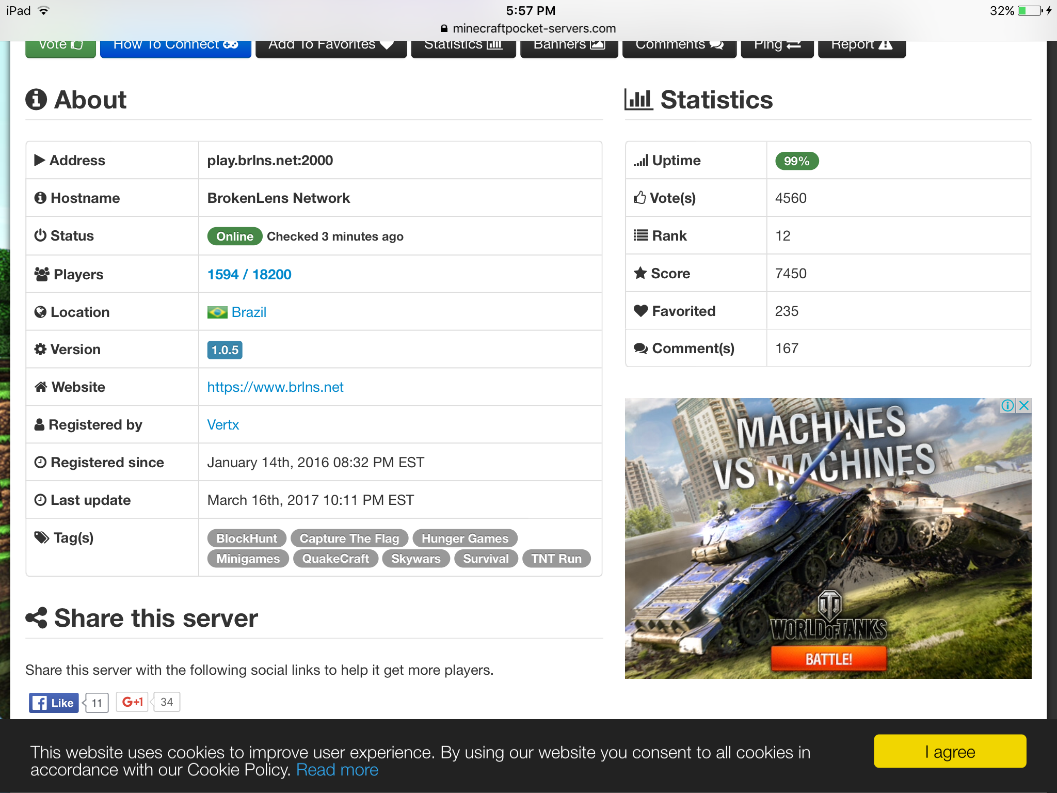This screenshot has width=1057, height=793.
Task: Select the Capture The Flag tag
Action: 349,538
